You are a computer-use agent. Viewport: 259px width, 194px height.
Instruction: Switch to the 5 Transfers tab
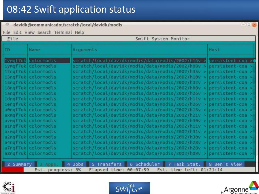(x=107, y=164)
